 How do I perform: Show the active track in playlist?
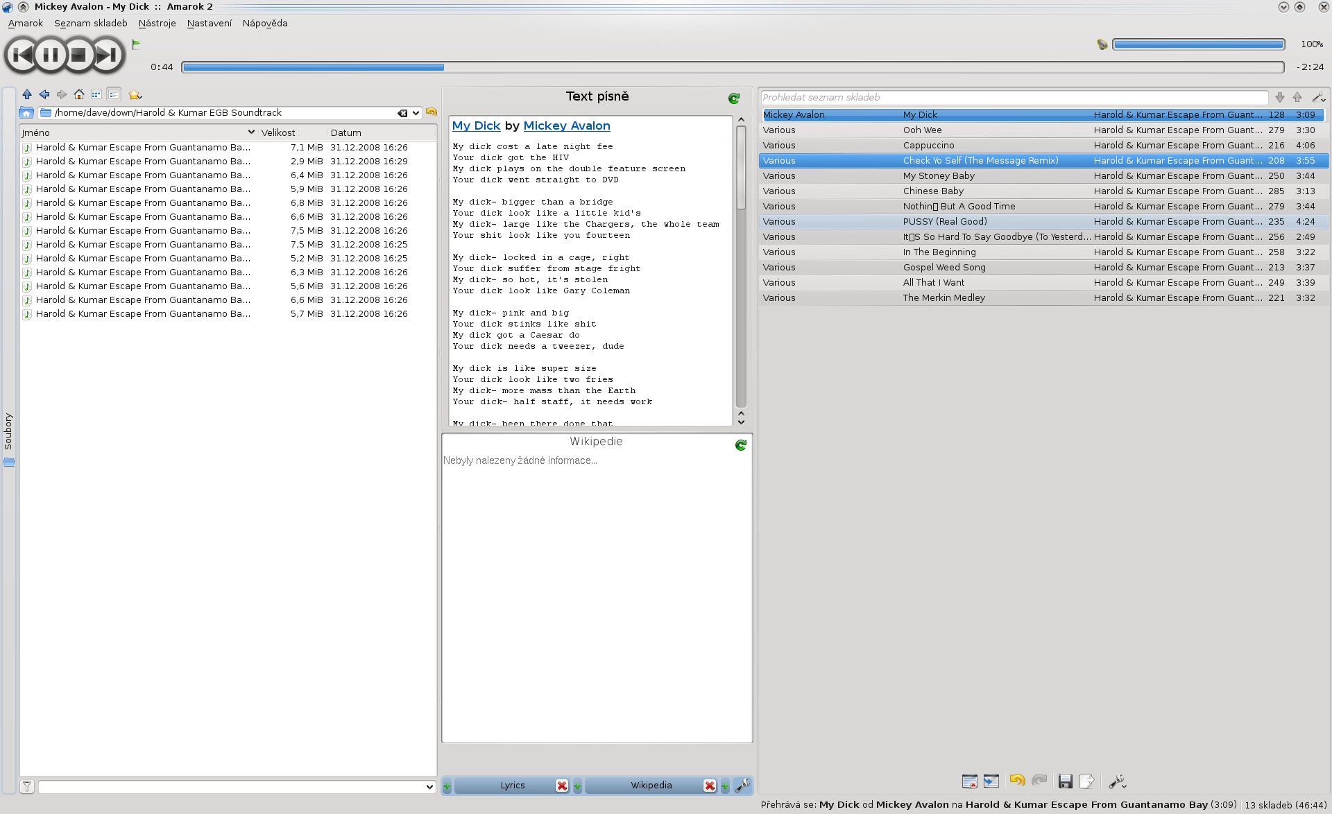(991, 781)
